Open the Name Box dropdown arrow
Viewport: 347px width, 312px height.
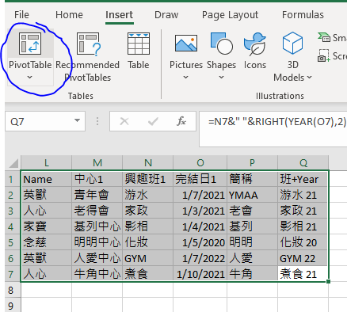(x=77, y=121)
